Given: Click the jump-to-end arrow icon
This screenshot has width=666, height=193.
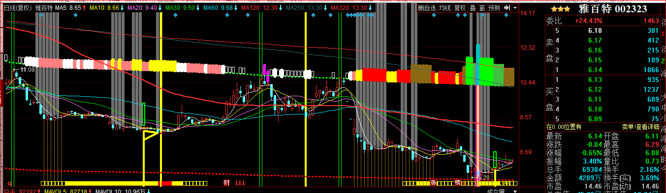Looking at the screenshot, I should tap(507, 8).
